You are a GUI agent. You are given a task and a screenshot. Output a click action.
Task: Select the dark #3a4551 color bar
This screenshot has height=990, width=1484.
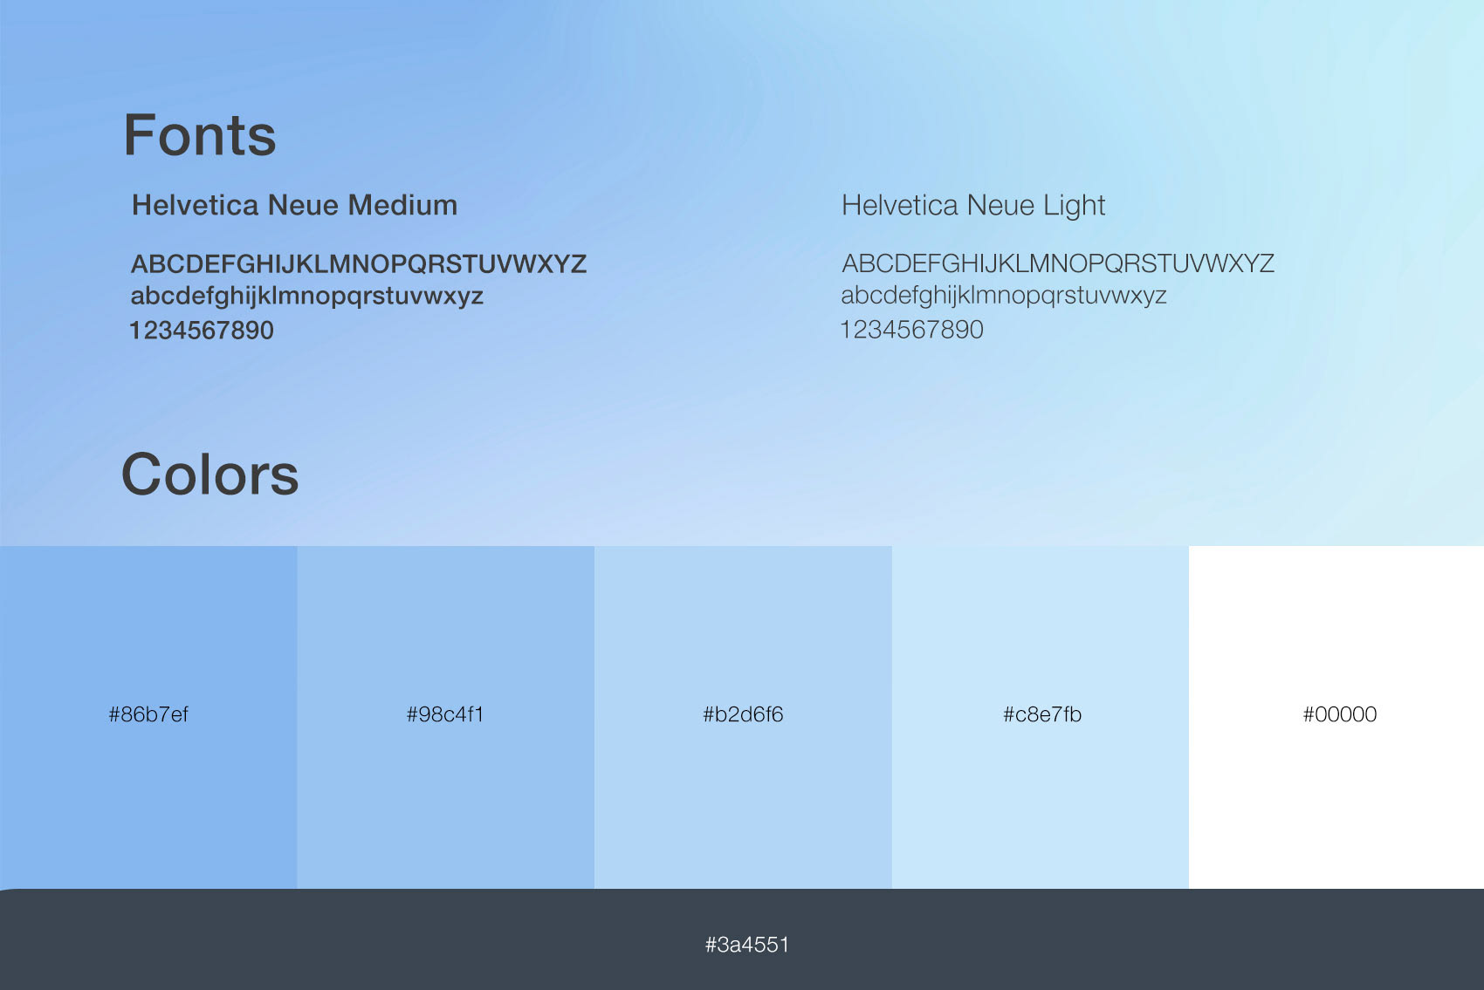[742, 939]
